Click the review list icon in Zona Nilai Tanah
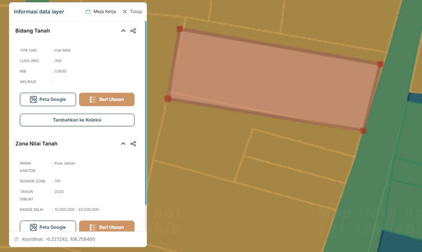 93,227
